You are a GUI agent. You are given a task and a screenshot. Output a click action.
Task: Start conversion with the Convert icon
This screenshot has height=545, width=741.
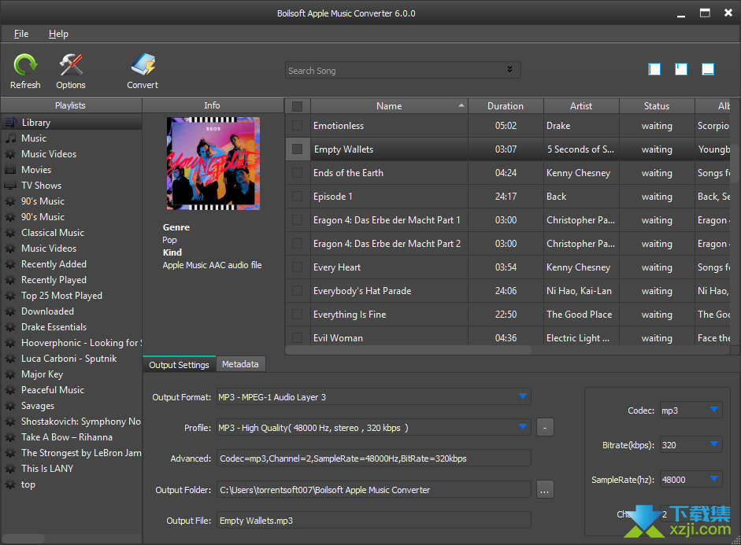pos(143,65)
